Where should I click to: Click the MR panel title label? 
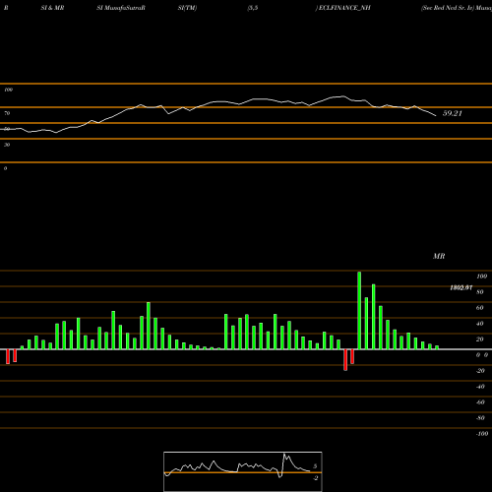pos(439,256)
